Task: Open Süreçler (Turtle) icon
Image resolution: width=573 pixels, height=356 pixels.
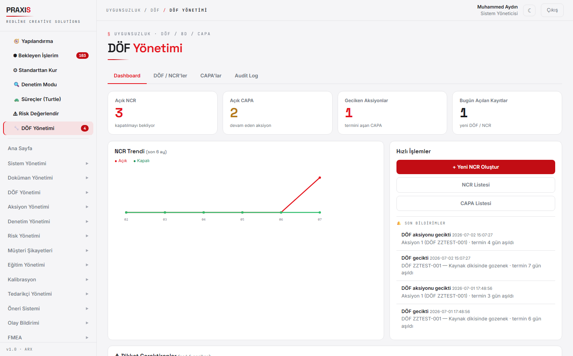Action: click(16, 99)
